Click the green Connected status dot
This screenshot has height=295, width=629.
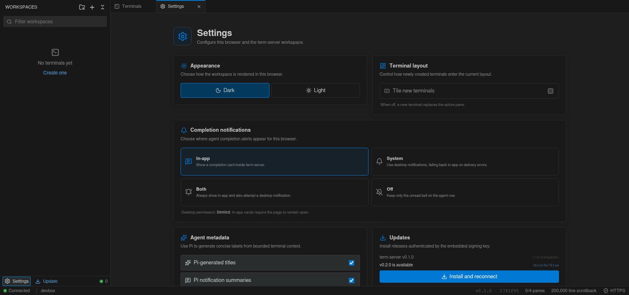pyautogui.click(x=5, y=291)
